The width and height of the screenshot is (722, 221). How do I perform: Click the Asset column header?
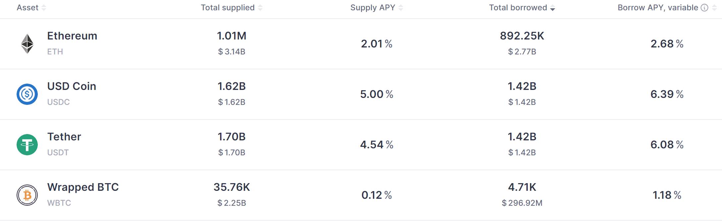click(28, 8)
